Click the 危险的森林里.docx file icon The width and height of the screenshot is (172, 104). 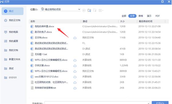click(32, 26)
